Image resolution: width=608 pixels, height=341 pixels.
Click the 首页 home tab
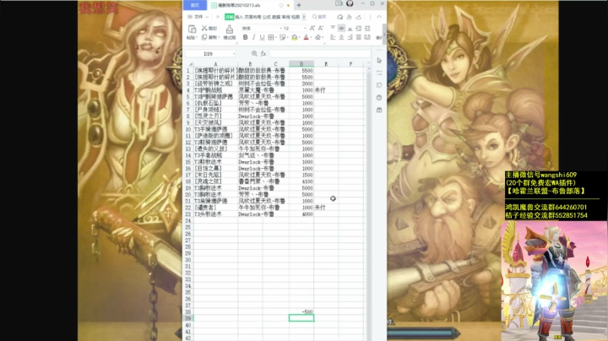click(x=195, y=5)
